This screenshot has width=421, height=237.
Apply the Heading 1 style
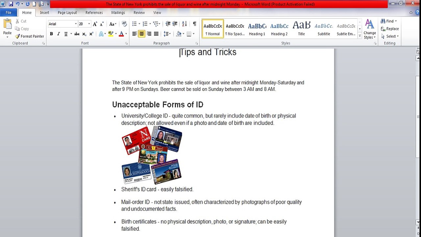(257, 29)
